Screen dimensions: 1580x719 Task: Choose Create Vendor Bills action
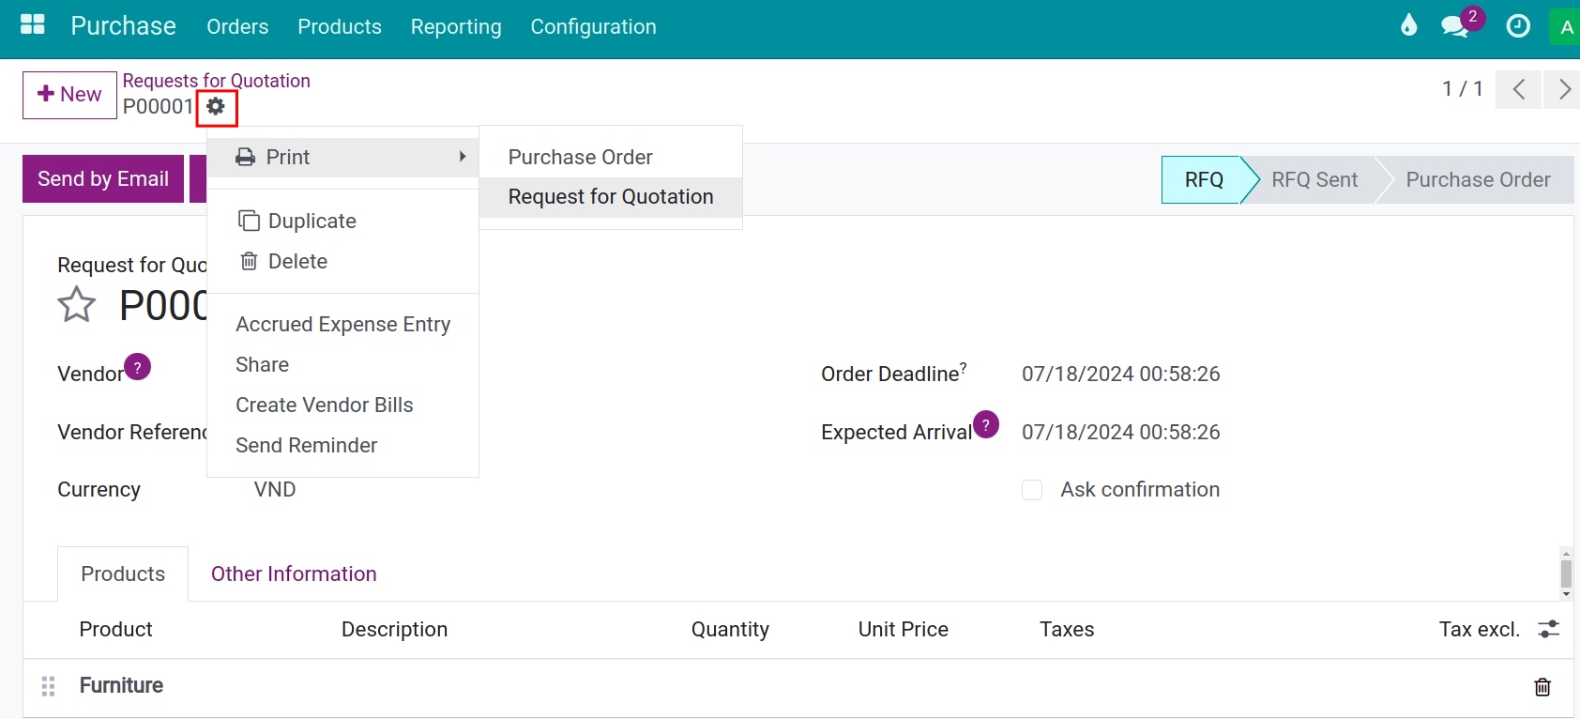342,405
